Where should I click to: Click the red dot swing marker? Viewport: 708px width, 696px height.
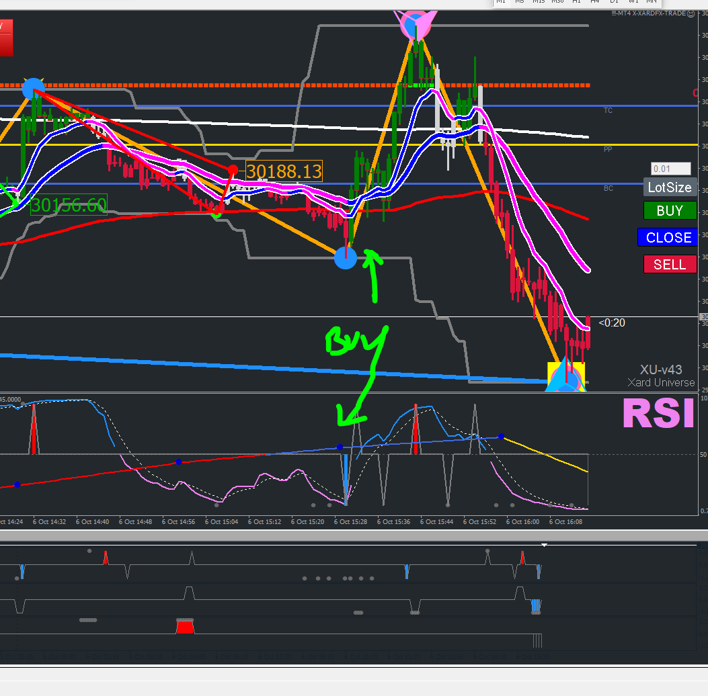pyautogui.click(x=233, y=170)
